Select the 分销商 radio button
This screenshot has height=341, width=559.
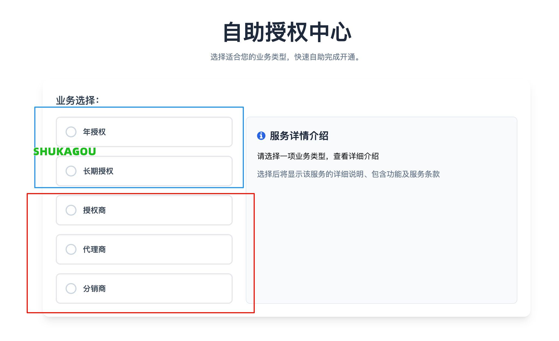tap(71, 289)
